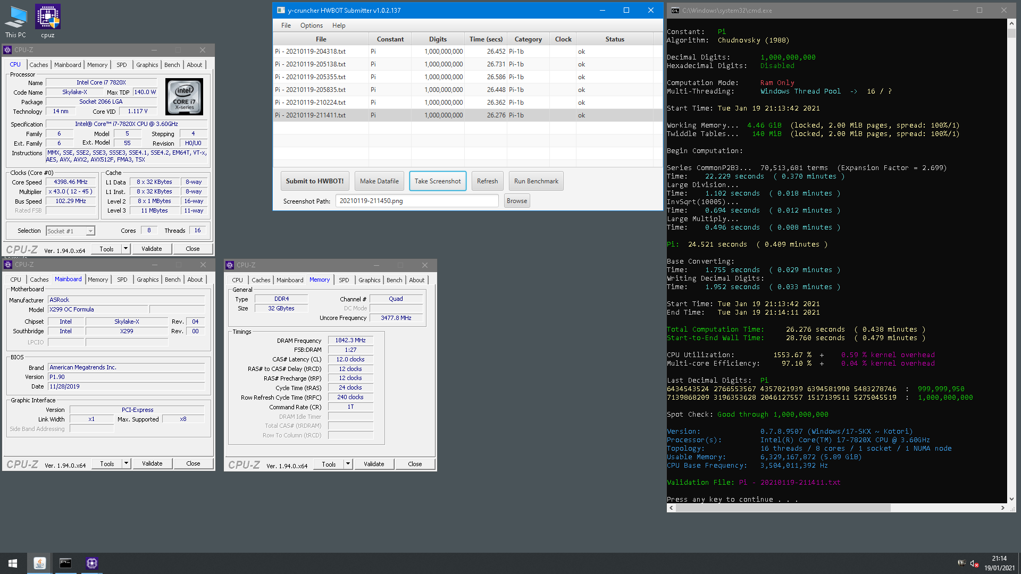Image resolution: width=1021 pixels, height=574 pixels.
Task: Open the CPU-Z taskbar icon
Action: click(x=92, y=563)
